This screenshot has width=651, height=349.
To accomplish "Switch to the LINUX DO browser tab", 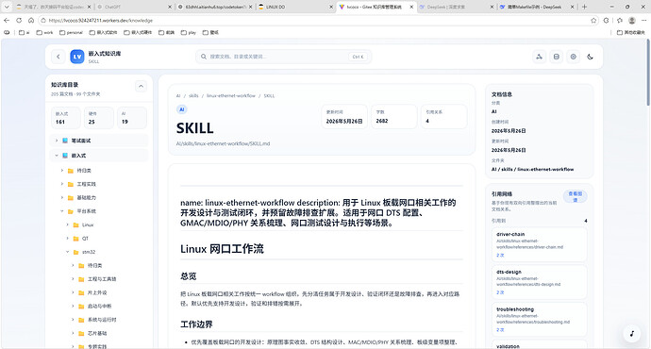I will 294,7.
